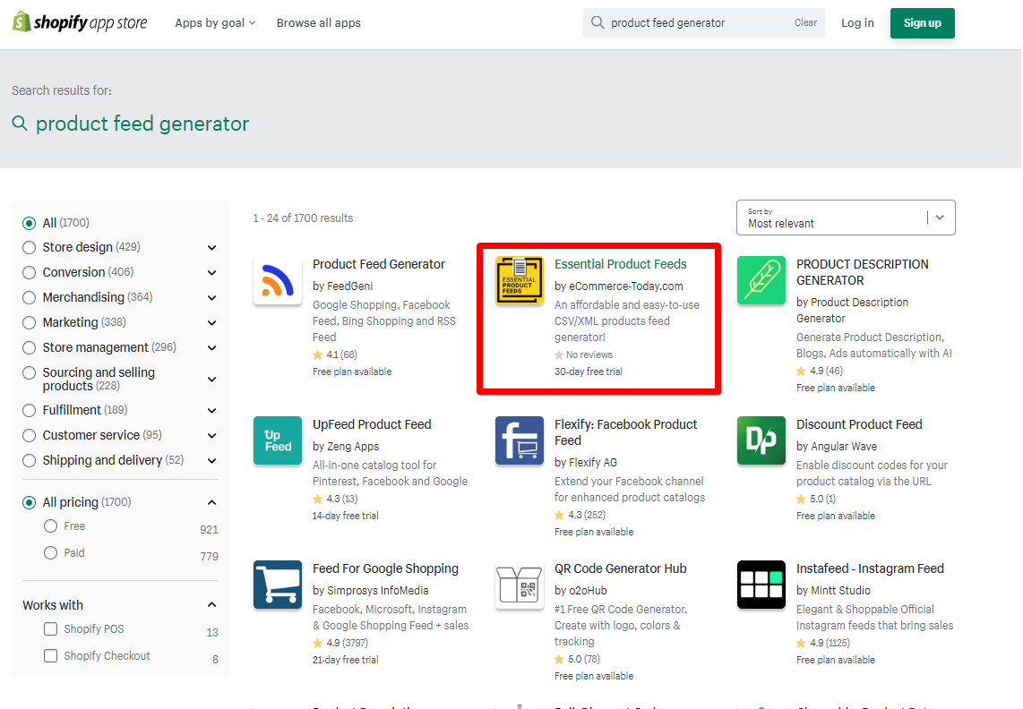
Task: Expand the Customer service chevron
Action: (211, 435)
